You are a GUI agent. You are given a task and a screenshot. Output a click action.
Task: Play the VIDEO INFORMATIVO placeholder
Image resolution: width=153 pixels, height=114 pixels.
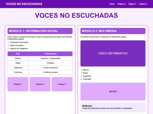[x=113, y=53]
